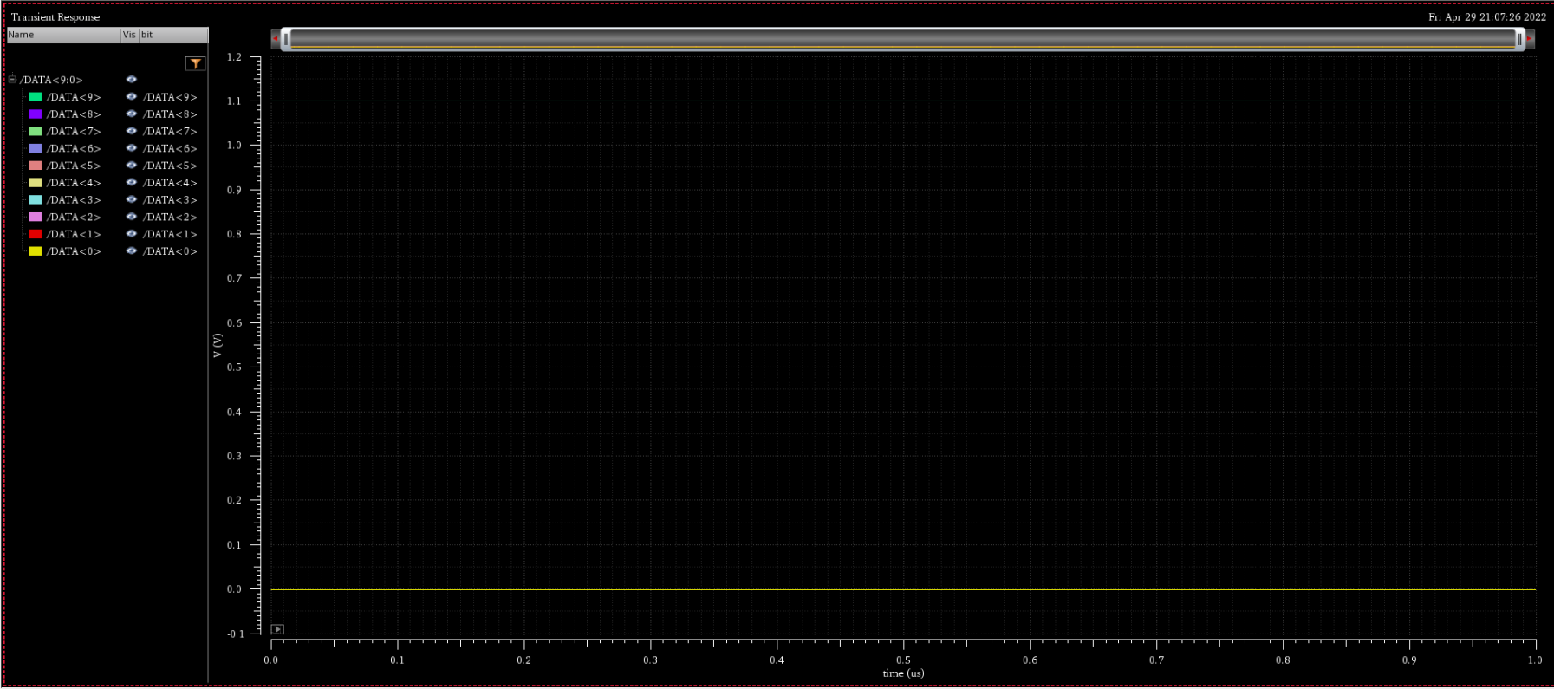This screenshot has height=689, width=1554.
Task: Select the /DATA<9> signal name
Action: pyautogui.click(x=74, y=97)
